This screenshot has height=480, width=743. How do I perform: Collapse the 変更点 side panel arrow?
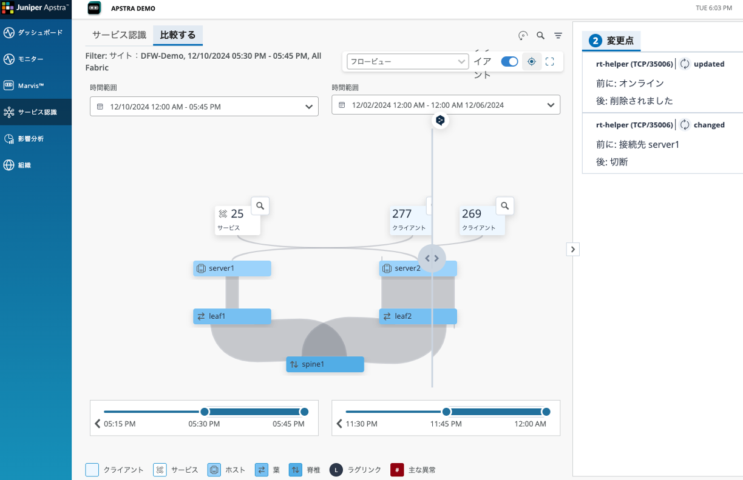tap(573, 249)
